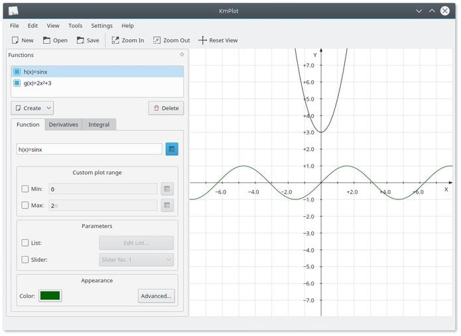Open the Edit menu
The width and height of the screenshot is (461, 336).
33,26
